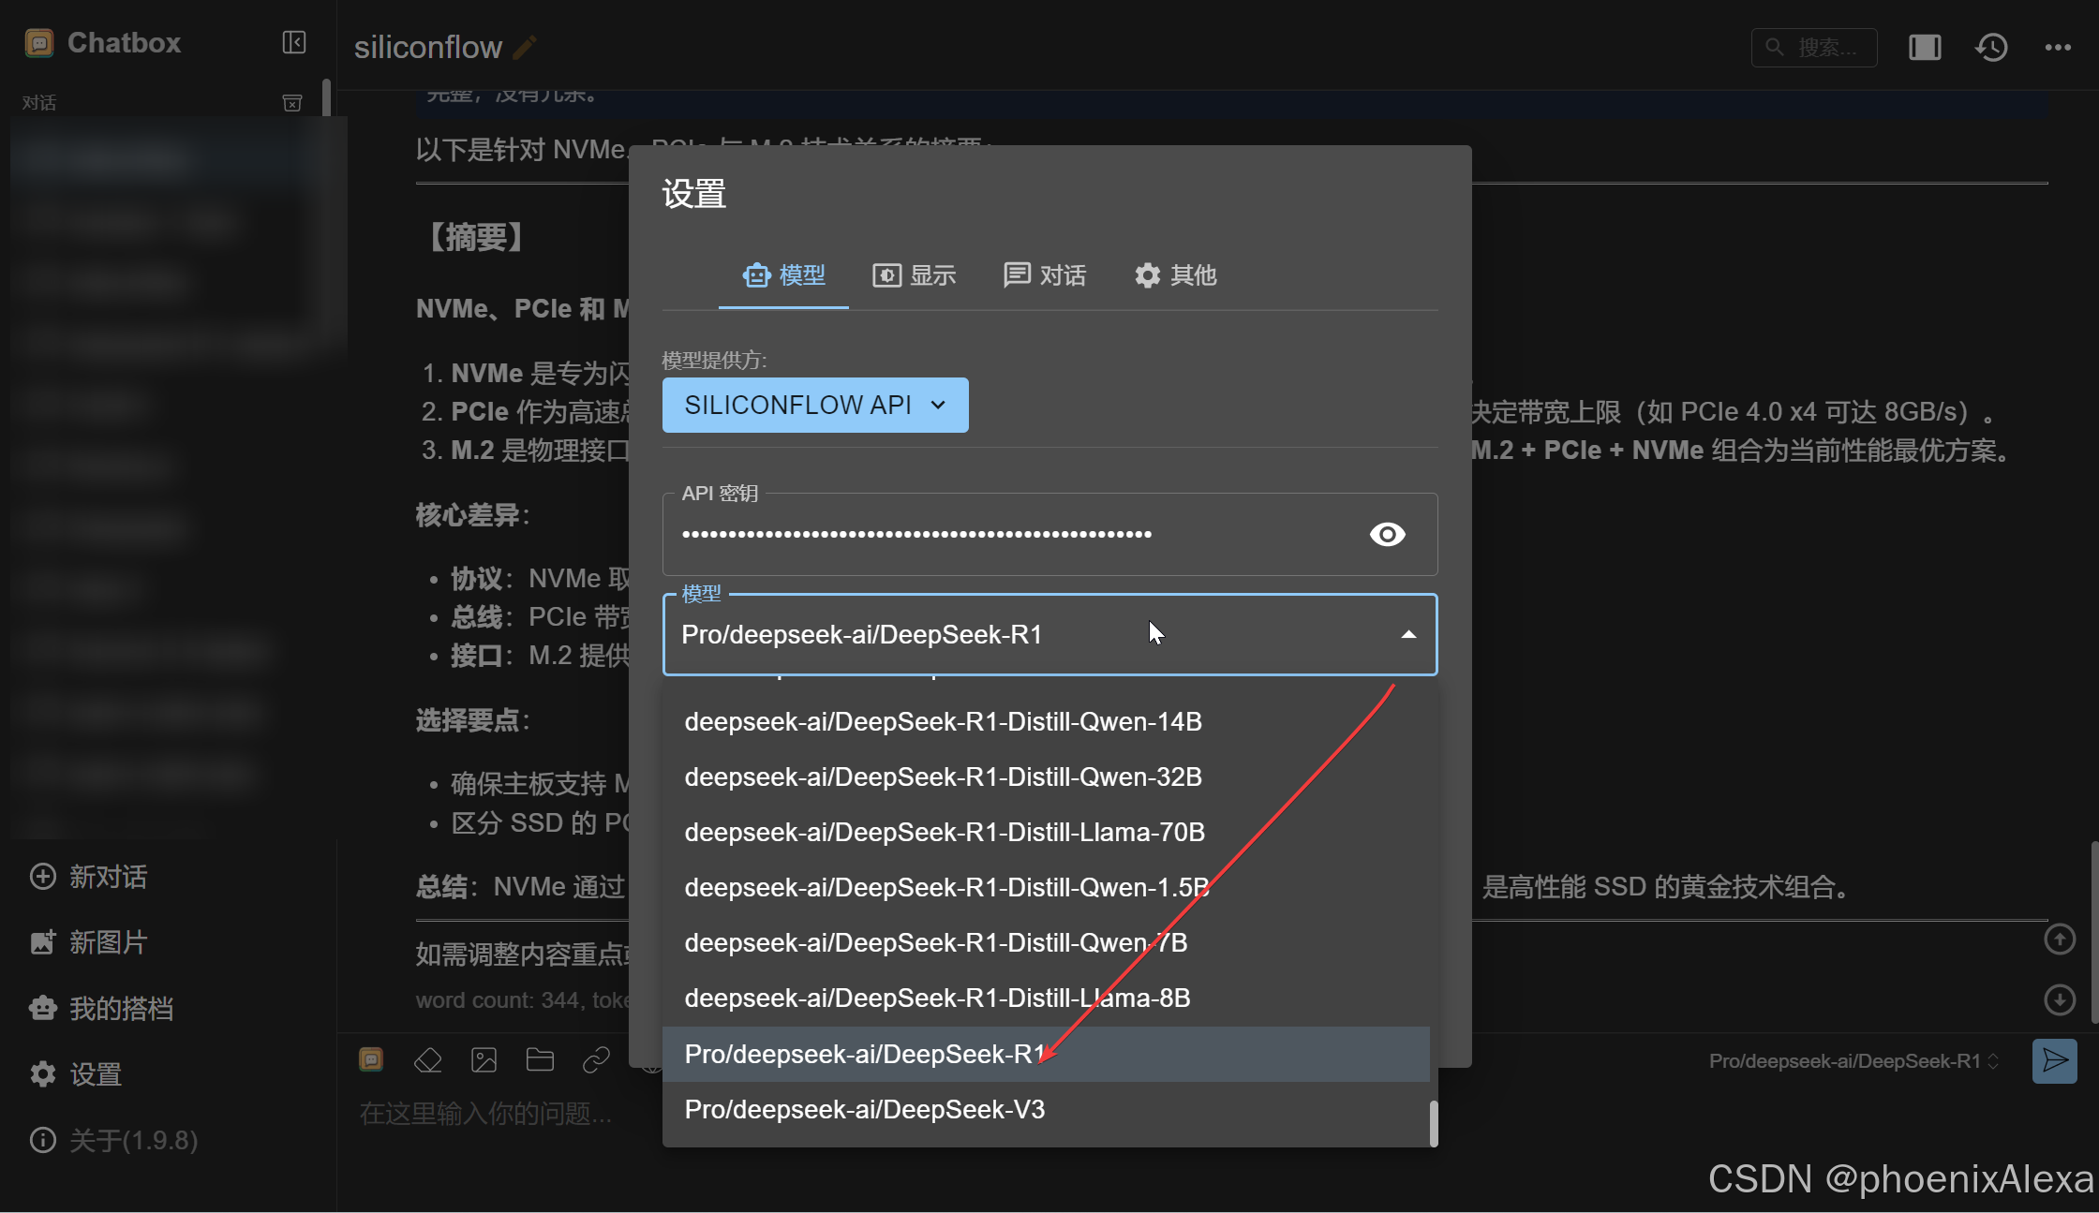Toggle API key visibility eye icon
The height and width of the screenshot is (1213, 2099).
[1387, 534]
